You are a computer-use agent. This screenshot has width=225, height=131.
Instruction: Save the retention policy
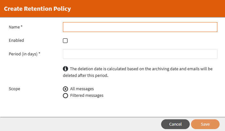coord(205,124)
